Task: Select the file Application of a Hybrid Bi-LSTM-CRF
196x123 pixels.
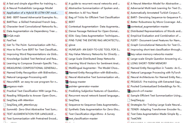Action: pyautogui.click(x=33, y=13)
